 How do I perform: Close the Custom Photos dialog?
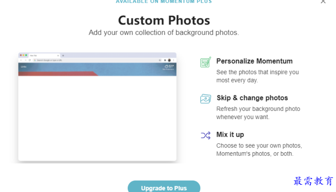point(323,2)
